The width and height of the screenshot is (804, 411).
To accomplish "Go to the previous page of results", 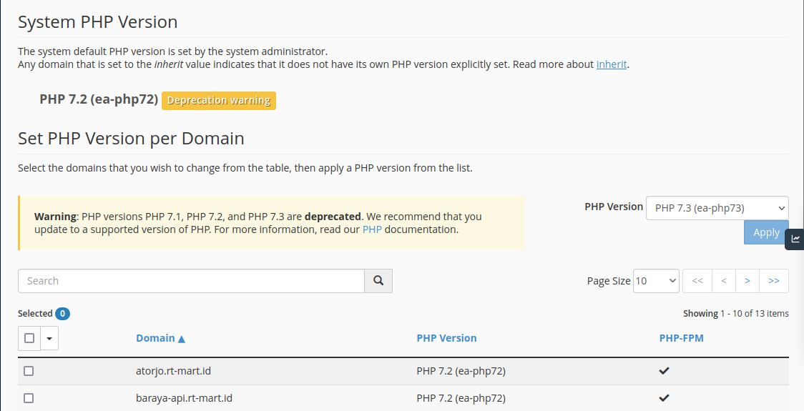I will (x=723, y=281).
